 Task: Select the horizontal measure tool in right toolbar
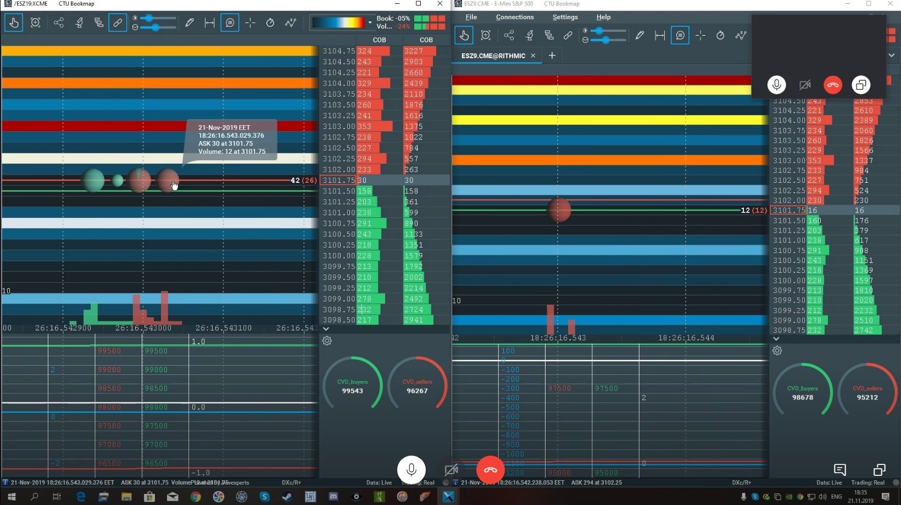tap(660, 36)
